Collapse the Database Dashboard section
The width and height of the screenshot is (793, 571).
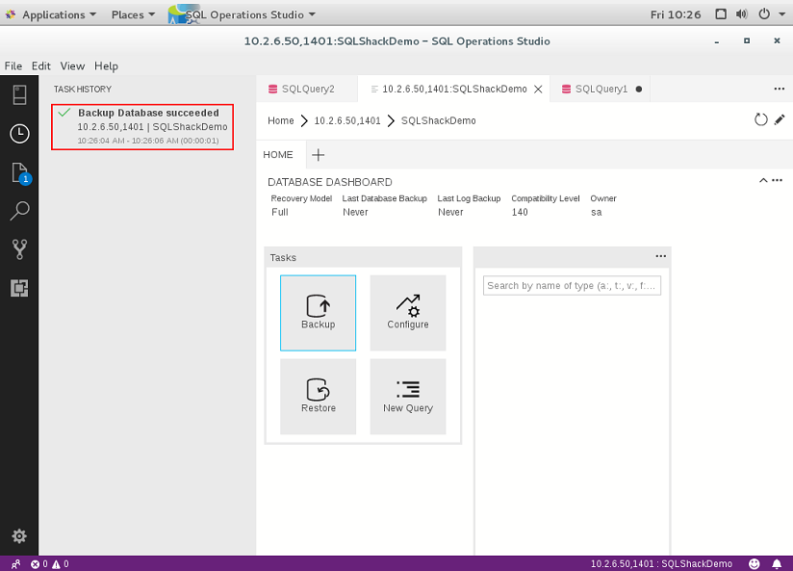(x=763, y=180)
